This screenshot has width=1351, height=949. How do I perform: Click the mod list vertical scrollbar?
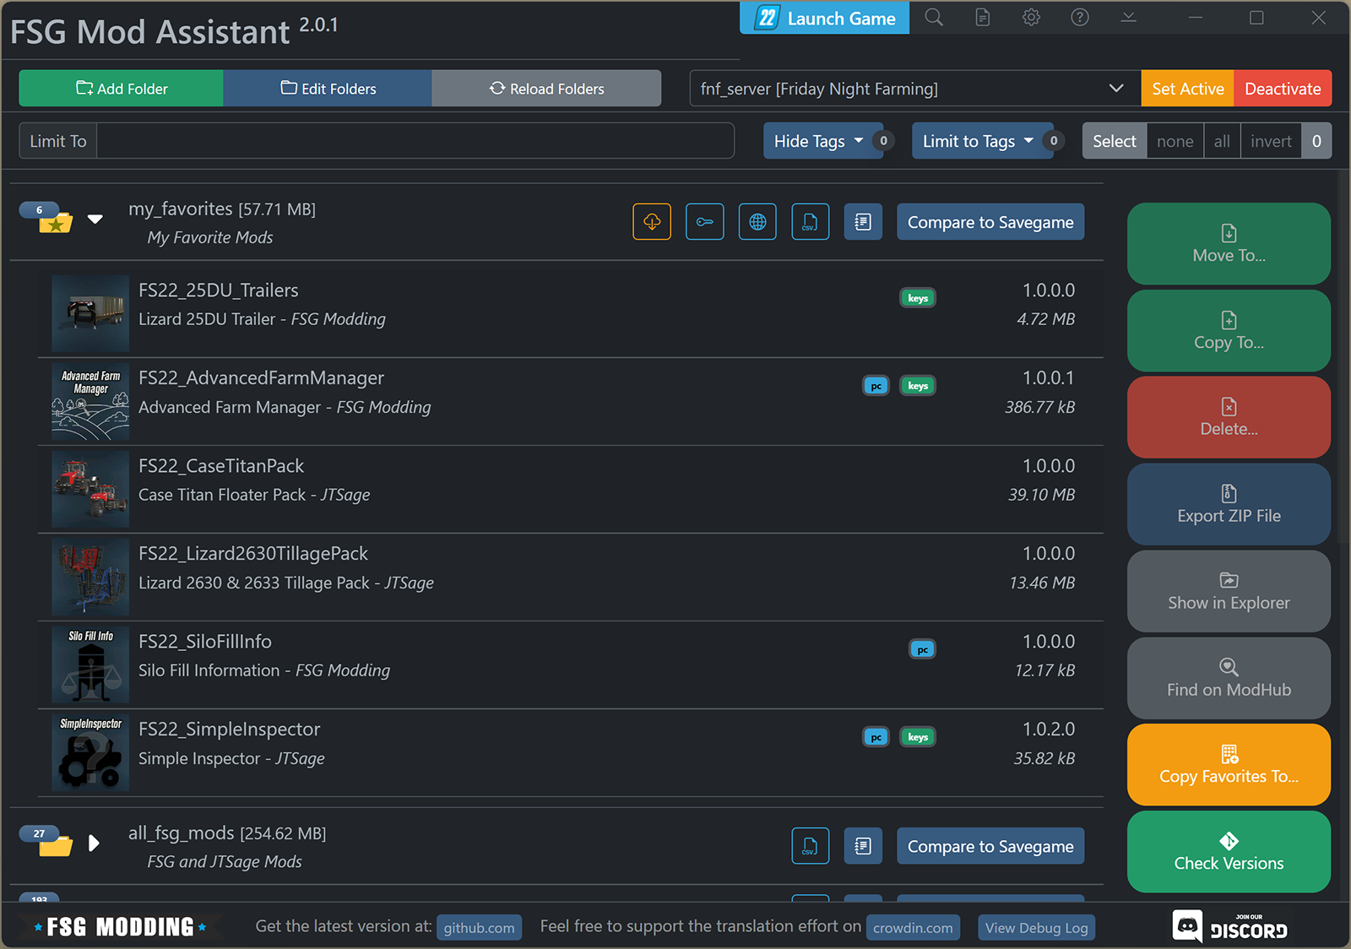(1343, 355)
